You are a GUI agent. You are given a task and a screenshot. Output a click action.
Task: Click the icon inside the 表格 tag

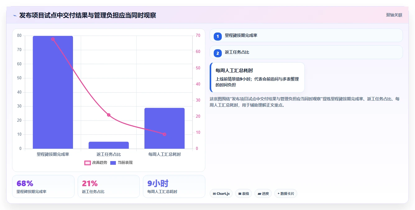pos(240,194)
